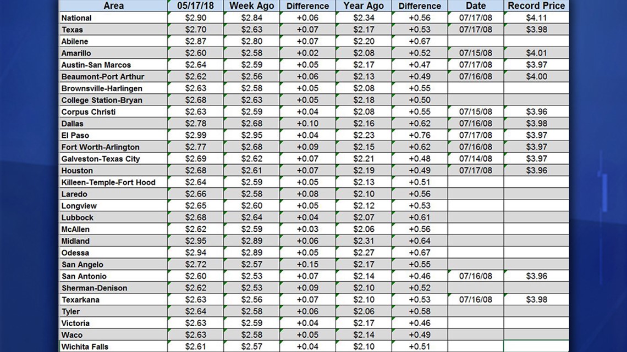
Task: Select the +0.15 San Angelo difference cell
Action: [307, 265]
